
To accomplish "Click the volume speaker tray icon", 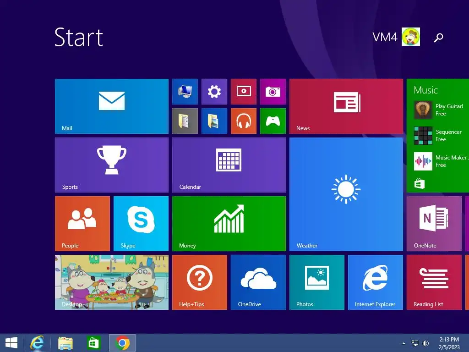I will (425, 343).
